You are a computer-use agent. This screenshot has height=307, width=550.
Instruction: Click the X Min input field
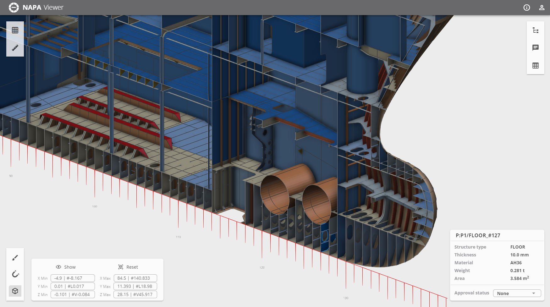click(73, 278)
